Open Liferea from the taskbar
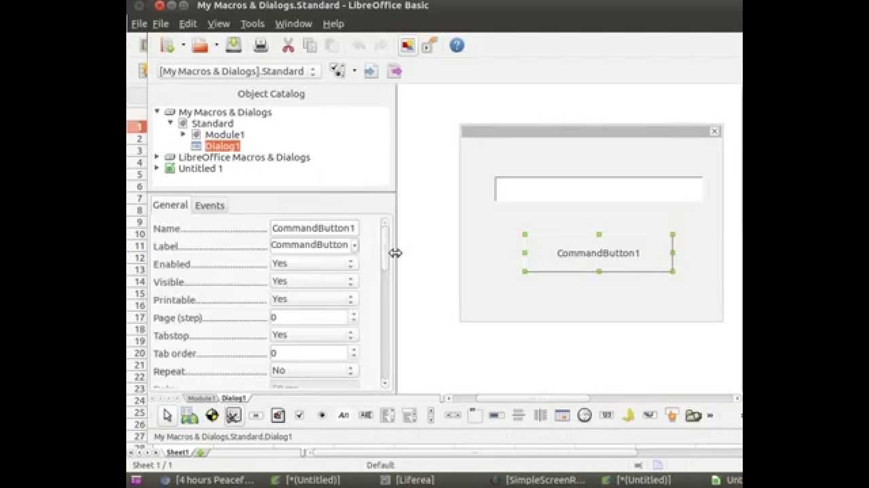This screenshot has width=869, height=488. tap(409, 480)
